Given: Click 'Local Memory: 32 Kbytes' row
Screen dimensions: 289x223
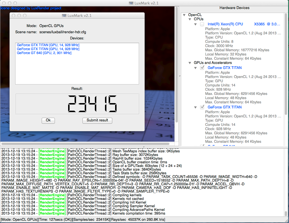Looking at the screenshot, I should (226, 54).
